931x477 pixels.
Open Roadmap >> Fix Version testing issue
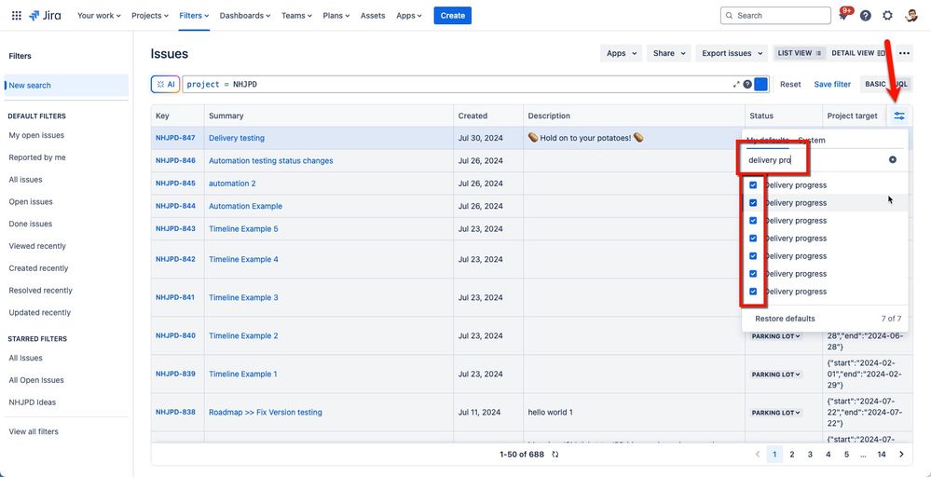click(266, 413)
